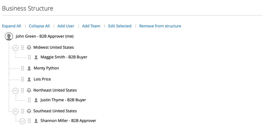This screenshot has height=130, width=265.
Task: Click John Green's profile avatar icon
Action: tap(9, 36)
